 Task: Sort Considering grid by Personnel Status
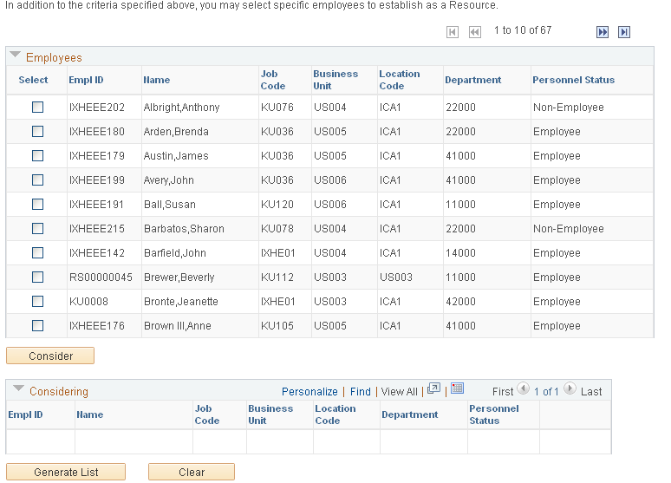point(494,414)
